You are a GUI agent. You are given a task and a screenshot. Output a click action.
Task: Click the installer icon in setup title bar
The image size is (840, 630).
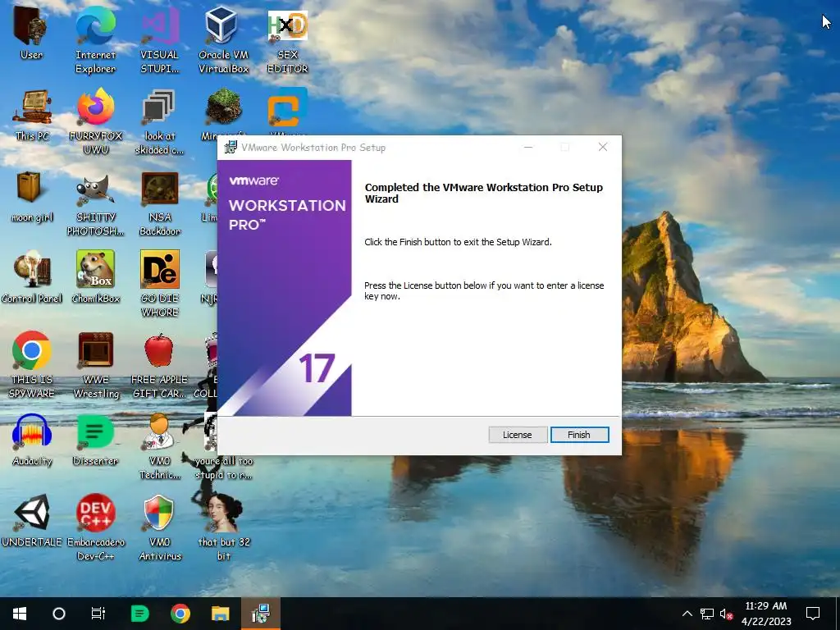(231, 148)
